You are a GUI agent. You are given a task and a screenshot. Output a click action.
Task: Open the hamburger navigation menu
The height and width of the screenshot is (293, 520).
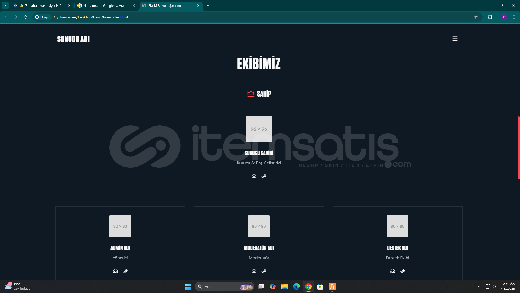pyautogui.click(x=455, y=39)
